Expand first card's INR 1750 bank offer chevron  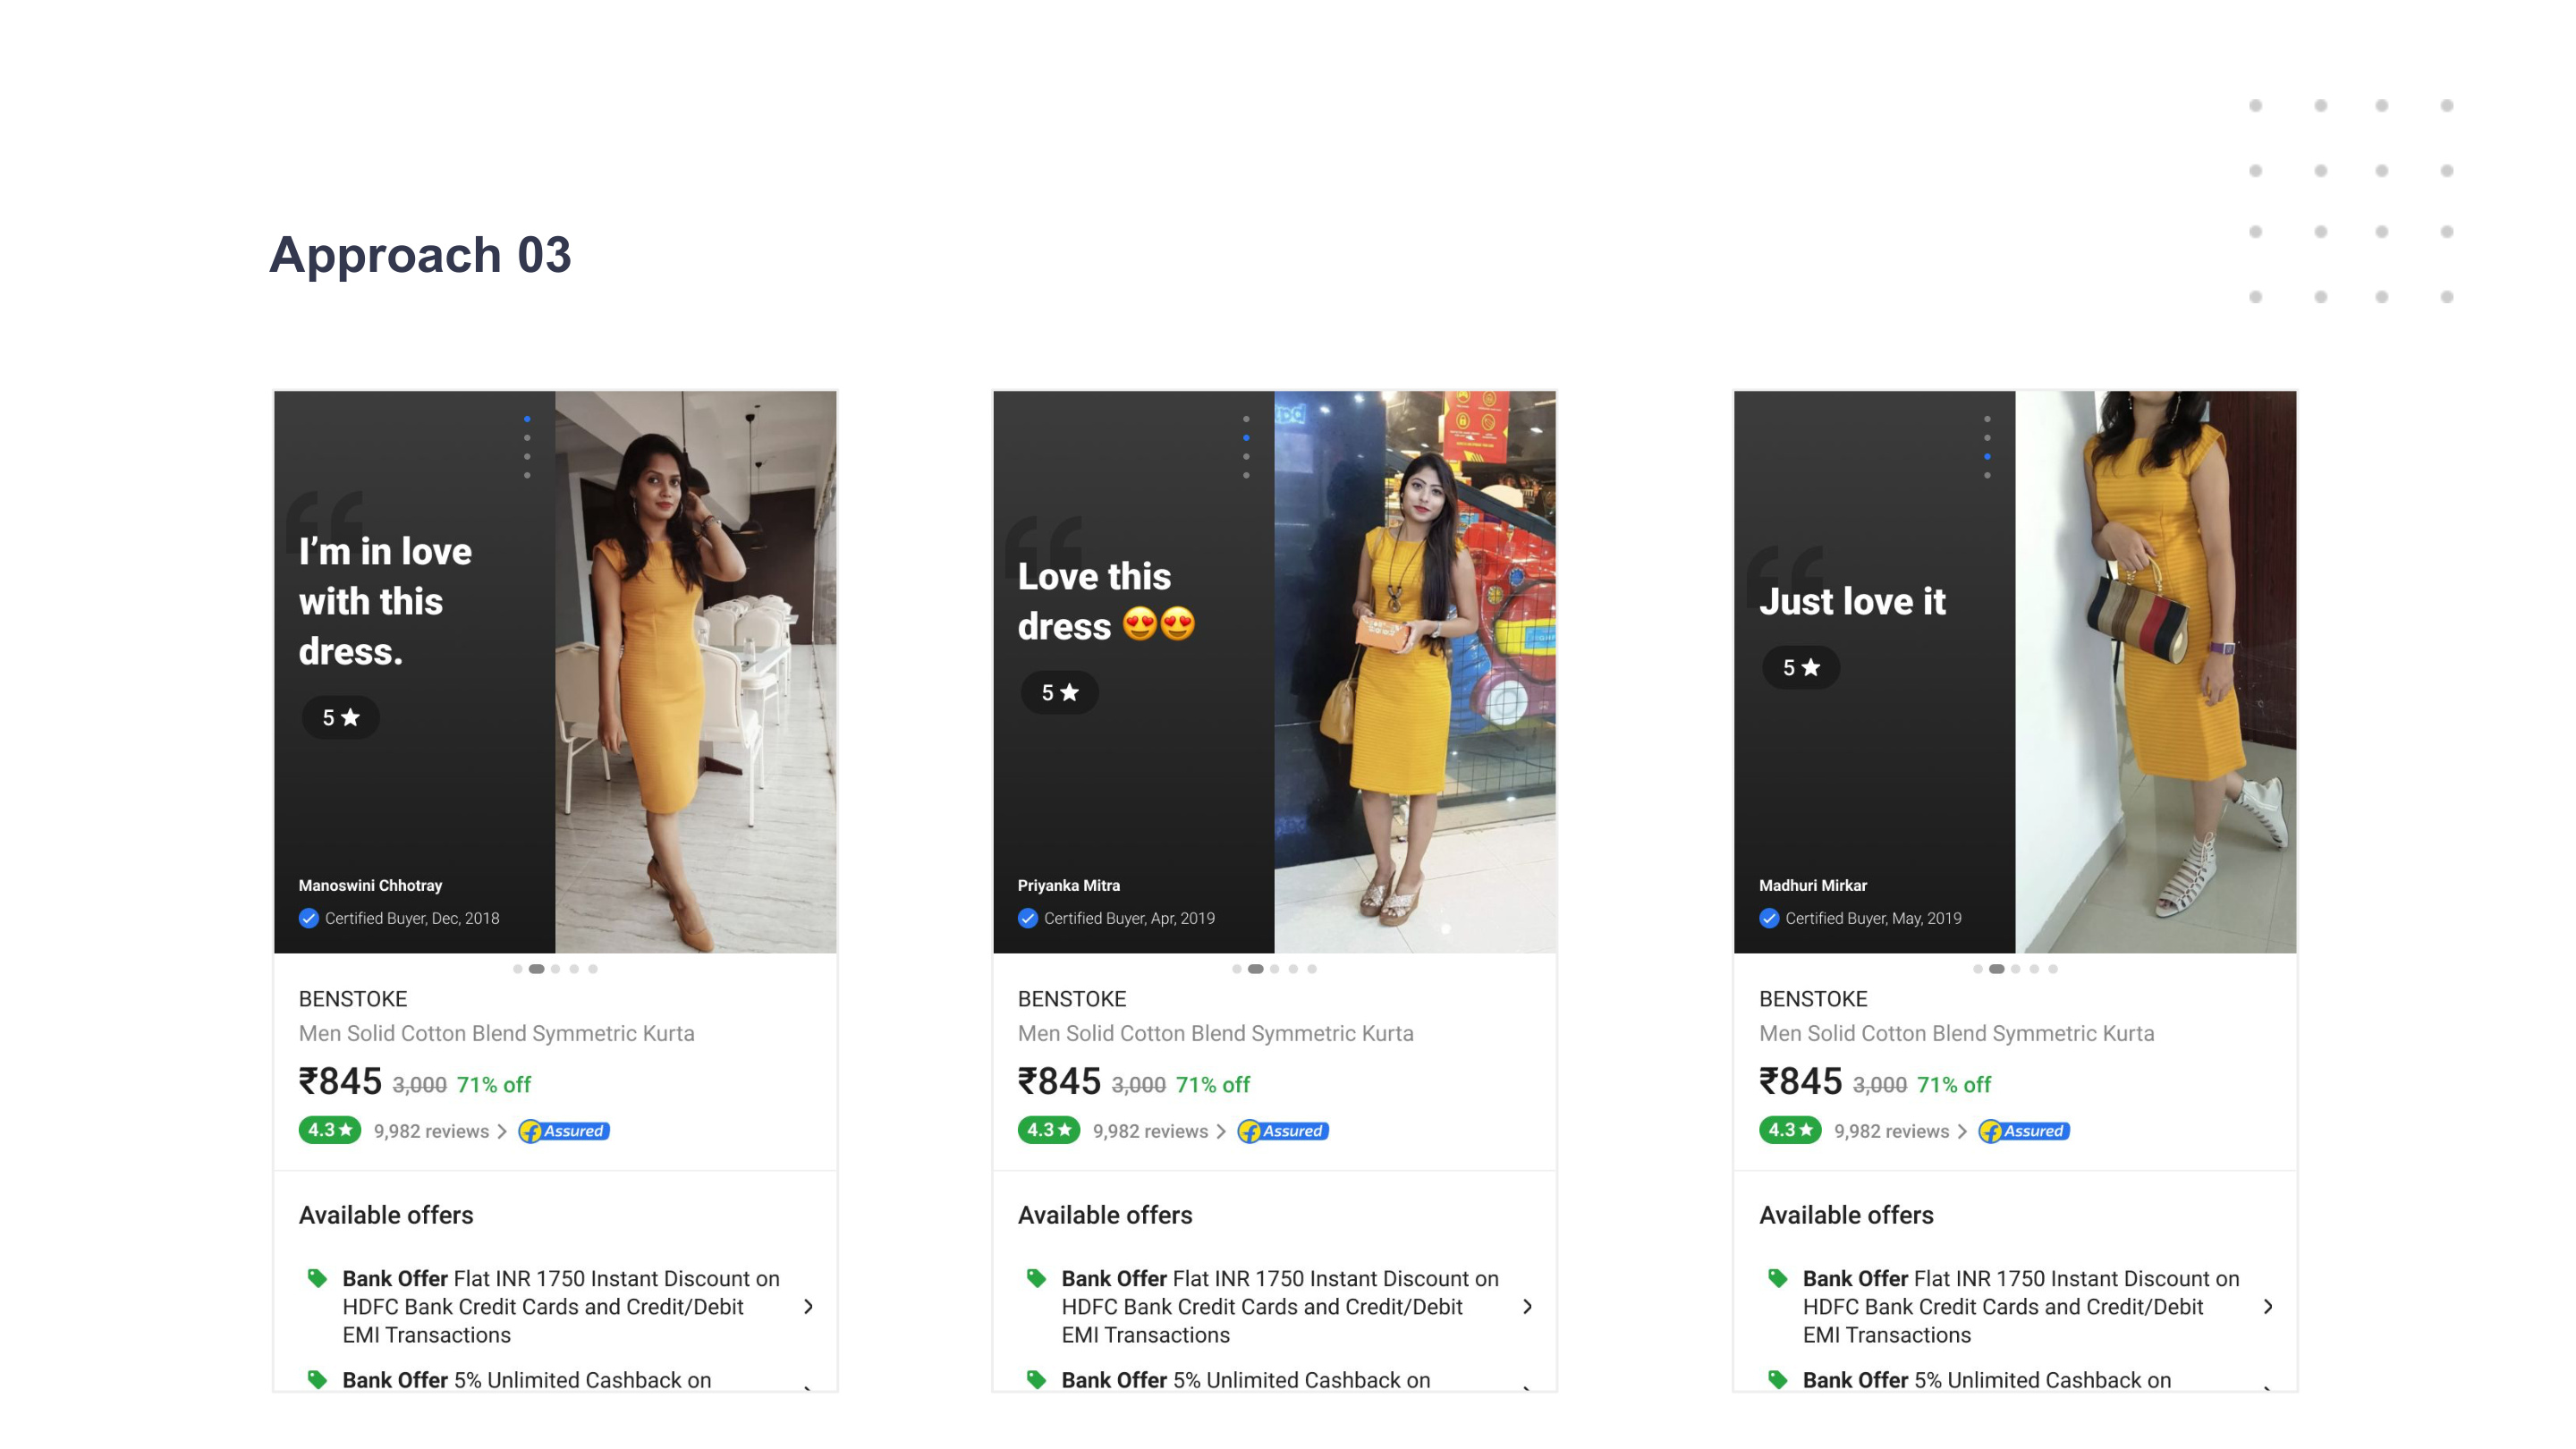tap(808, 1306)
